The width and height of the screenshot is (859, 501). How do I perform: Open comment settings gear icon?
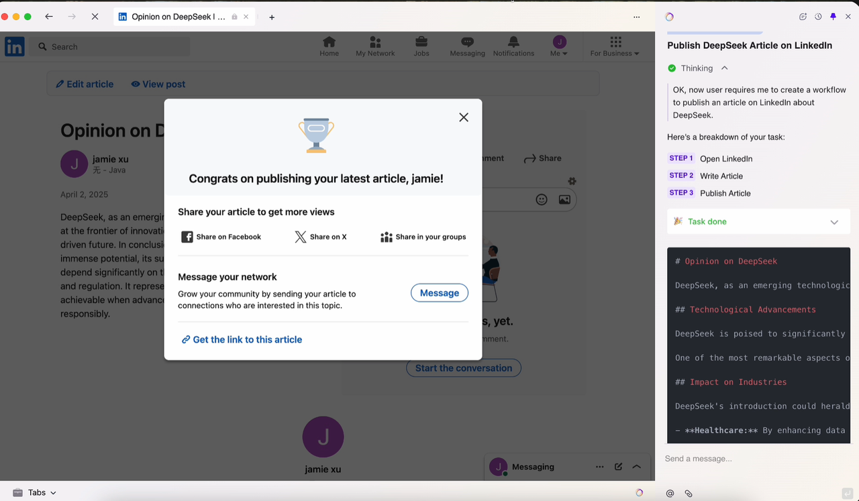(x=572, y=181)
